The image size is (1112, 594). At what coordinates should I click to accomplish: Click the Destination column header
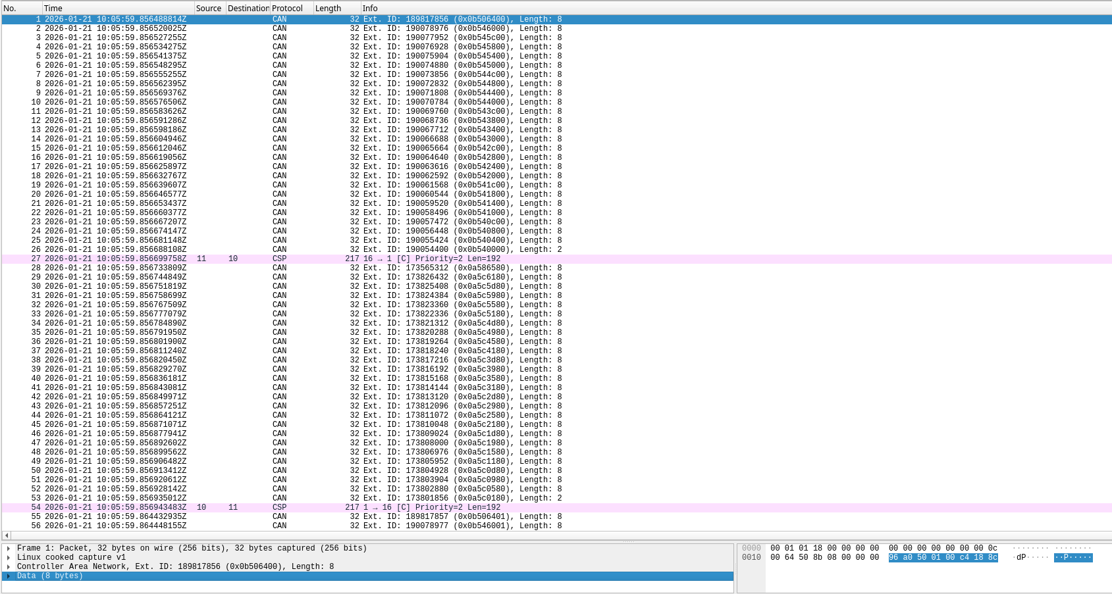click(x=248, y=9)
